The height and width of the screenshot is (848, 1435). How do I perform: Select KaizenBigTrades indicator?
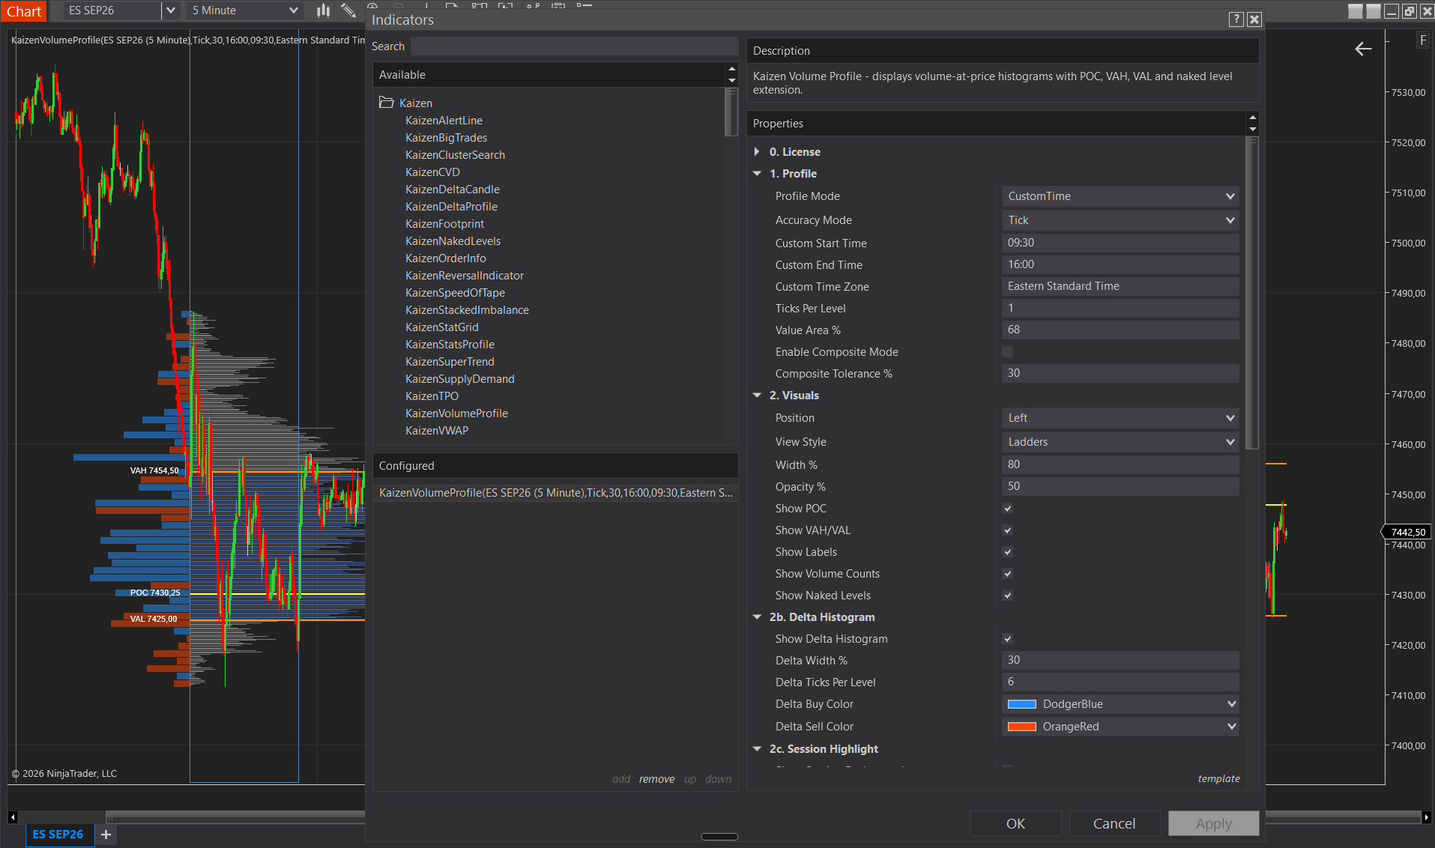click(x=446, y=138)
